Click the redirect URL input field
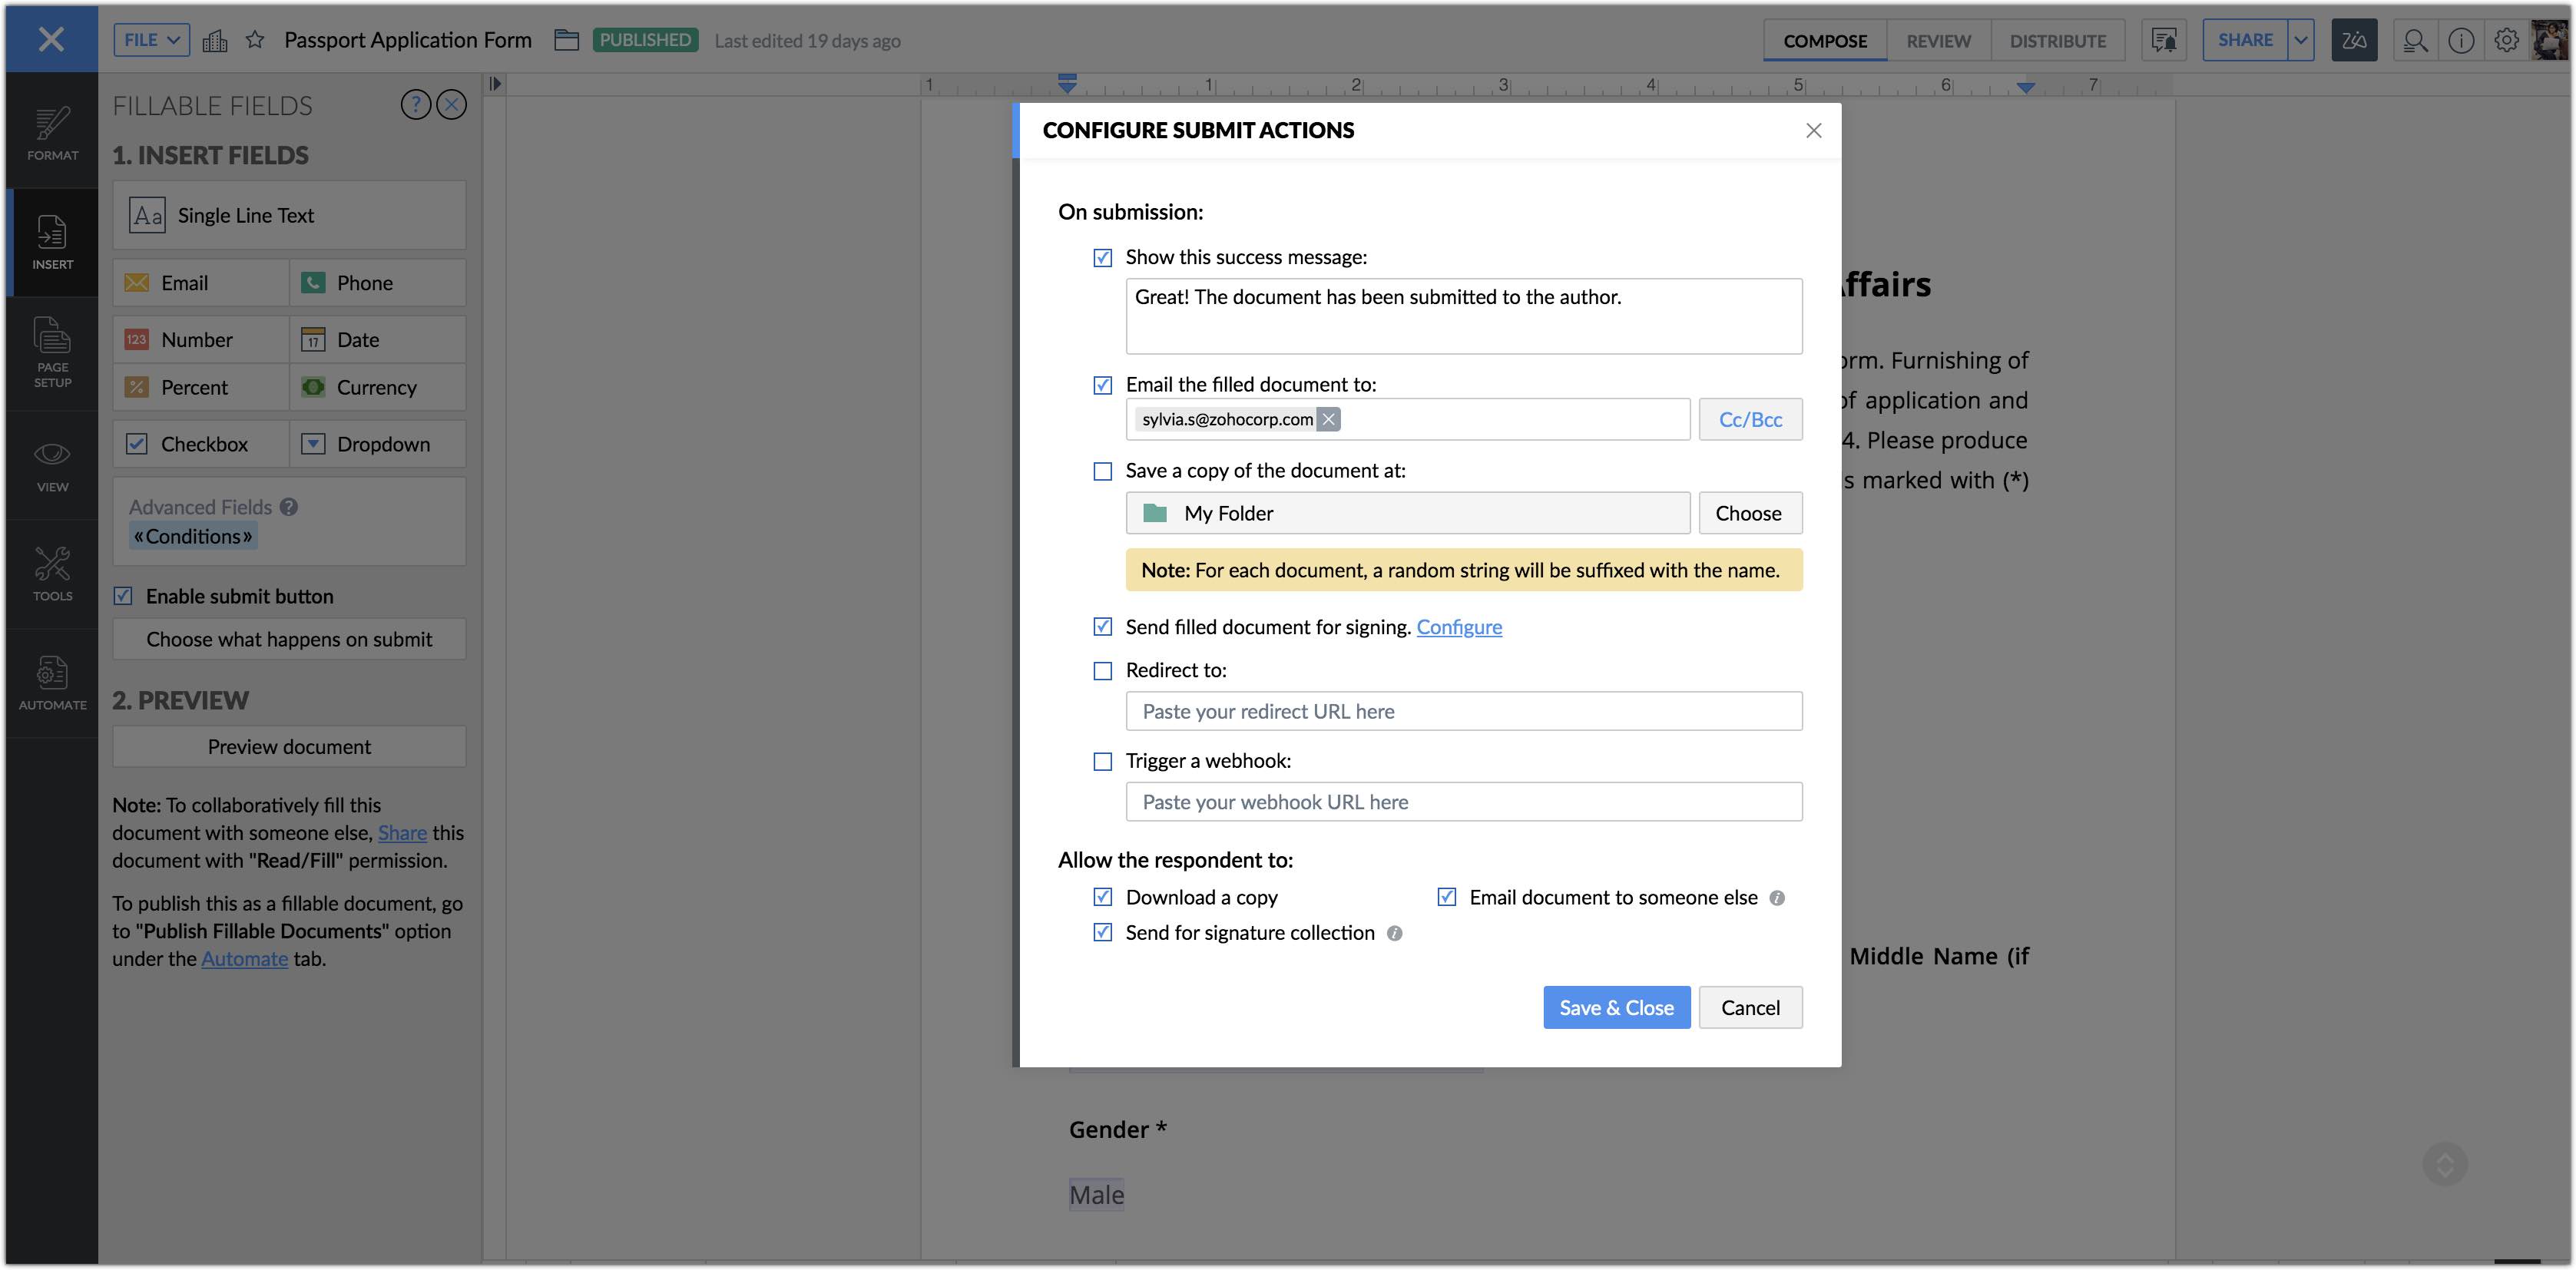 [x=1463, y=711]
